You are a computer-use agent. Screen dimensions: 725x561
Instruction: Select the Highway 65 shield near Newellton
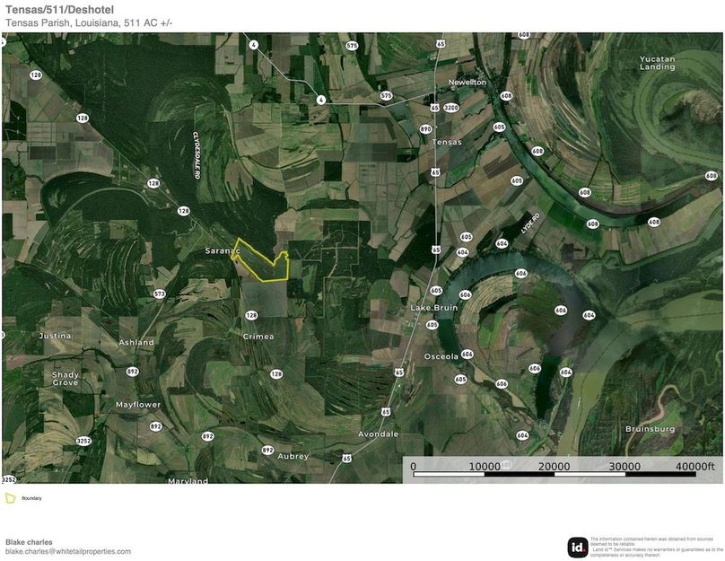pos(441,43)
